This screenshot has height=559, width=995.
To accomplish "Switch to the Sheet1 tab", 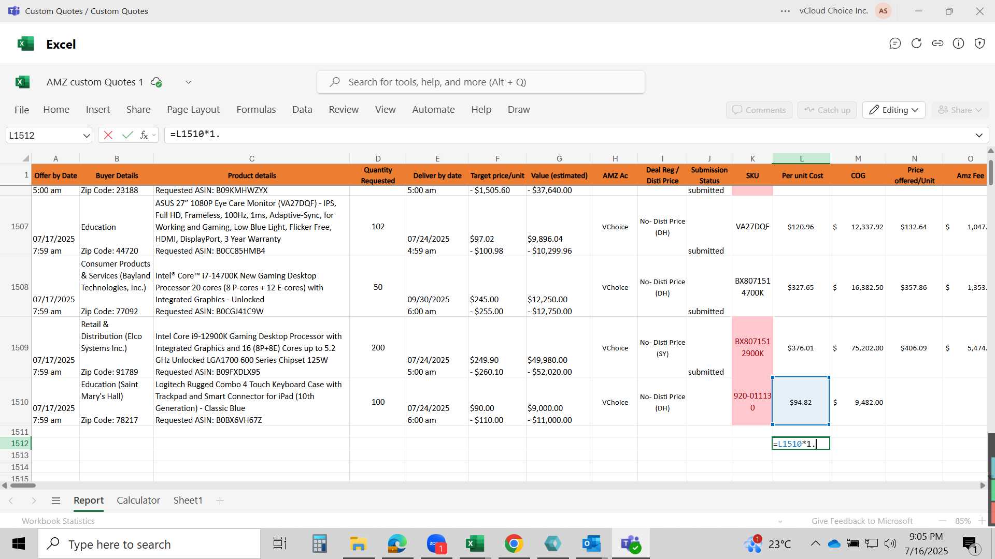I will point(188,501).
